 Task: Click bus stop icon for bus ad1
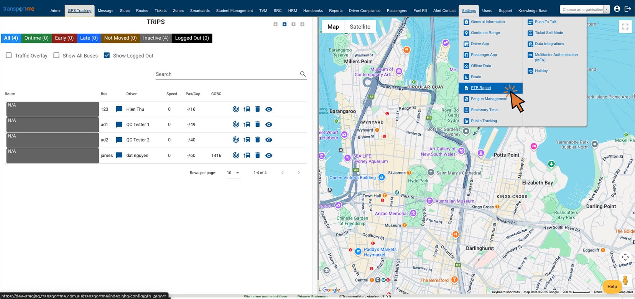click(247, 125)
